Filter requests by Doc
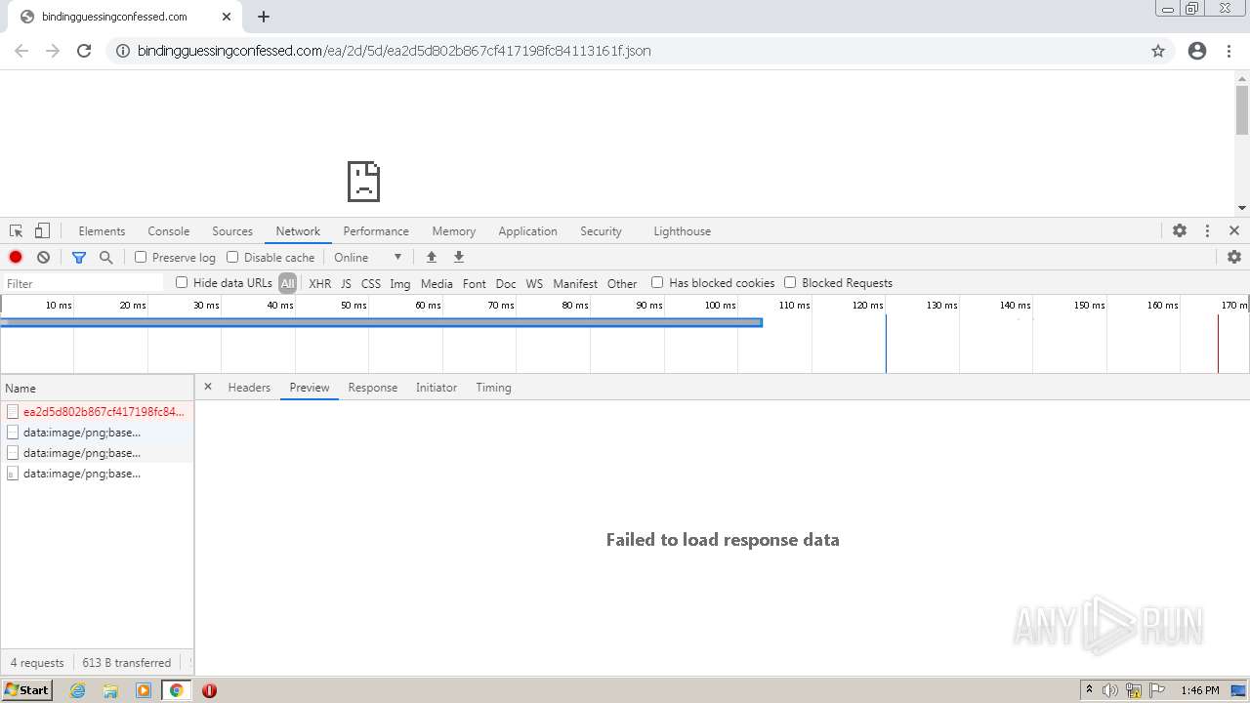The width and height of the screenshot is (1250, 703). pyautogui.click(x=506, y=283)
